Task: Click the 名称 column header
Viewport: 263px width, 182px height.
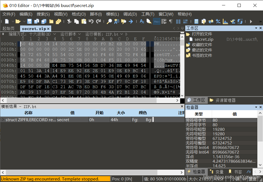Action: (28, 113)
